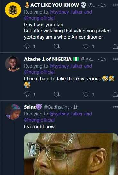
Task: Open Akache 1 of NIGERIA profile picture
Action: 13,64
